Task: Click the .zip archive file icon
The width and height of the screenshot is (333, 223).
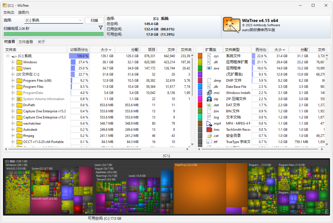Action: tap(209, 99)
